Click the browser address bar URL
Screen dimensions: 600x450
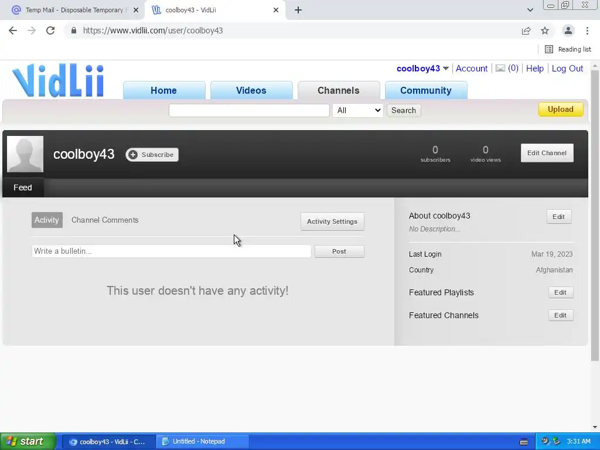[153, 30]
